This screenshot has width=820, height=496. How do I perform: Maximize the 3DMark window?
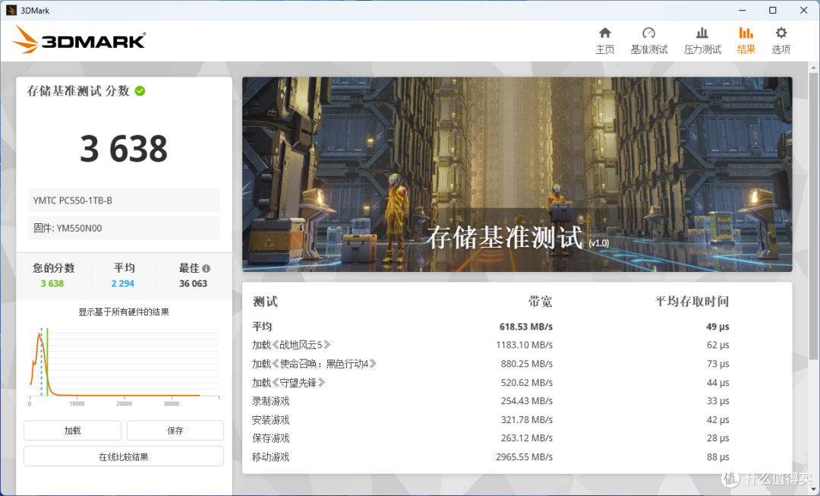pyautogui.click(x=772, y=11)
